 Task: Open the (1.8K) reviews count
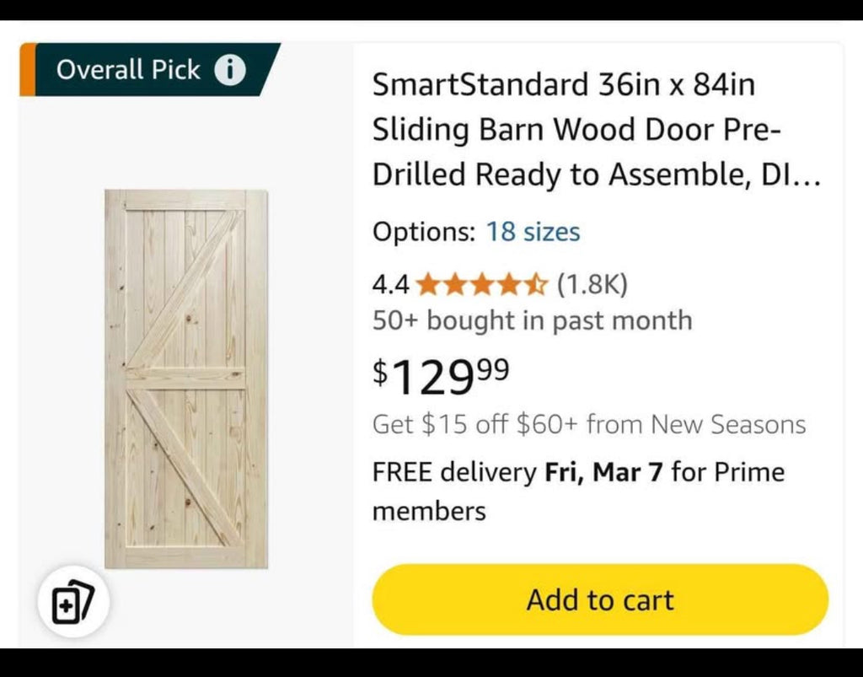(592, 285)
